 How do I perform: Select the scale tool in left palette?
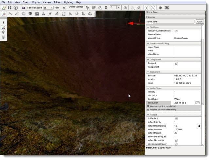click(3, 37)
